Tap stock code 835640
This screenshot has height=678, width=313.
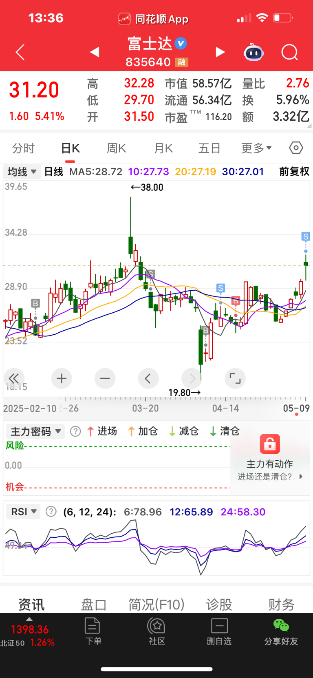coord(148,62)
